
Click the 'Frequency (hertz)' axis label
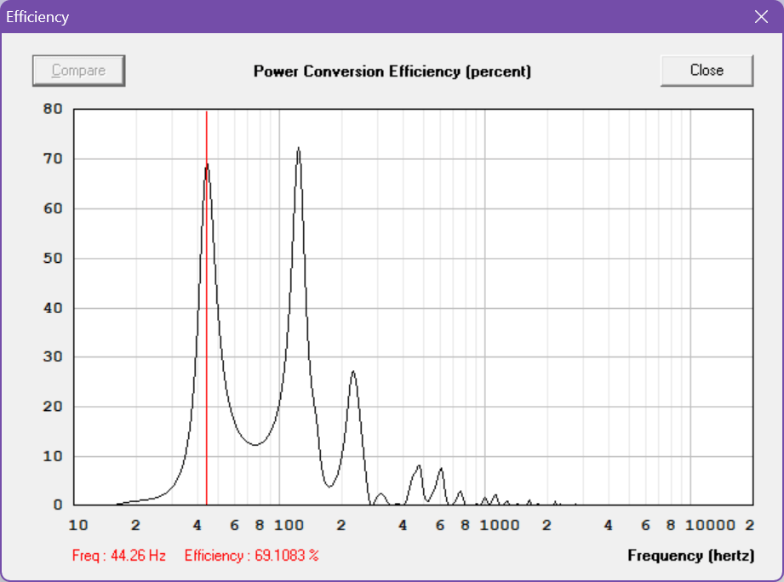(x=691, y=556)
